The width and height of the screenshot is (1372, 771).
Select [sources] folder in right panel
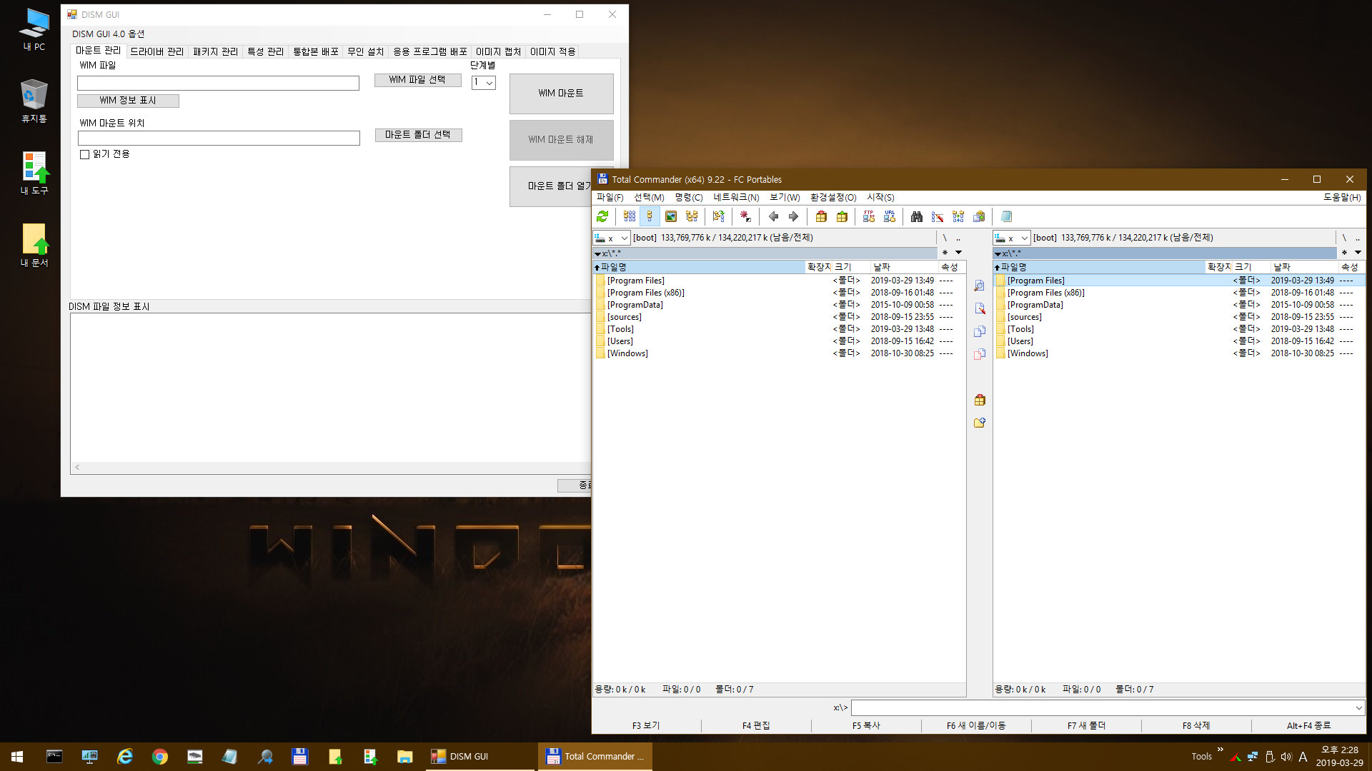(1025, 317)
